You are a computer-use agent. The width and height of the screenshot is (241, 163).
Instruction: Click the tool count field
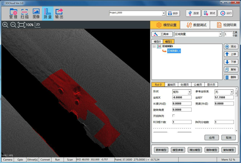pyautogui.click(x=228, y=34)
